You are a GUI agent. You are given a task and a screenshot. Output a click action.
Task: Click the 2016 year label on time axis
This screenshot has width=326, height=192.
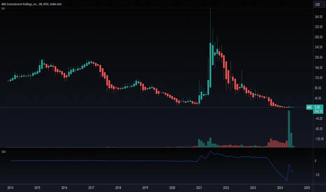(x=64, y=188)
